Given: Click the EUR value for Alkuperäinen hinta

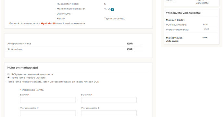Looking at the screenshot, I should 130,44.
